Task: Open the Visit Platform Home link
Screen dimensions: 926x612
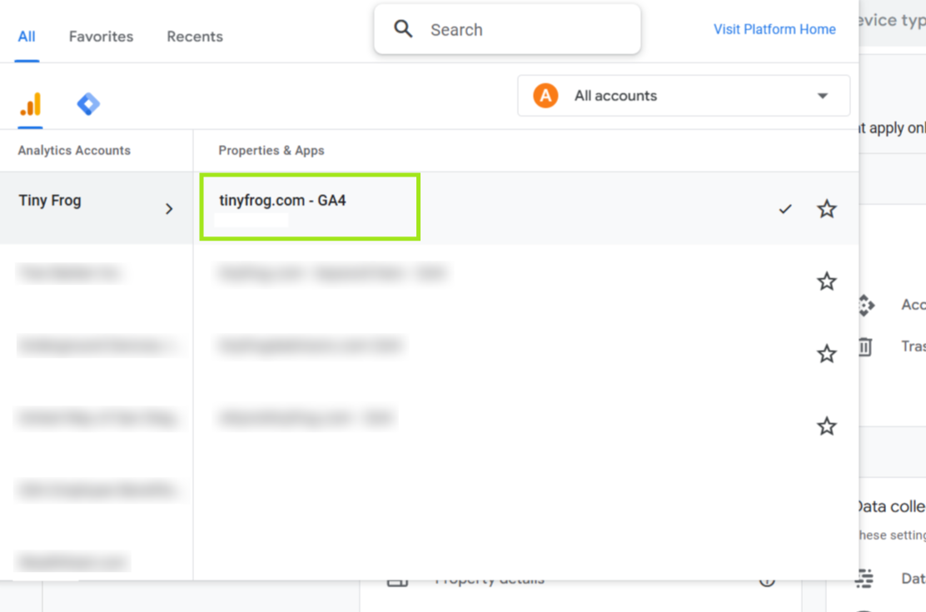Action: coord(774,29)
